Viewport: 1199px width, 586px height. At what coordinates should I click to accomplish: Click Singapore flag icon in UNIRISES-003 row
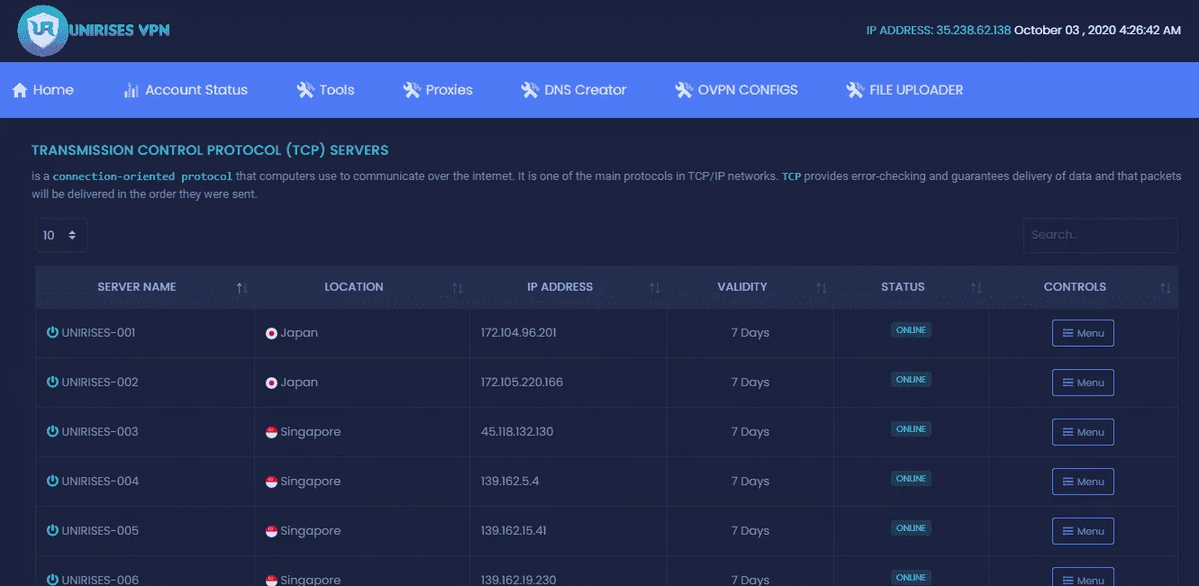point(271,432)
